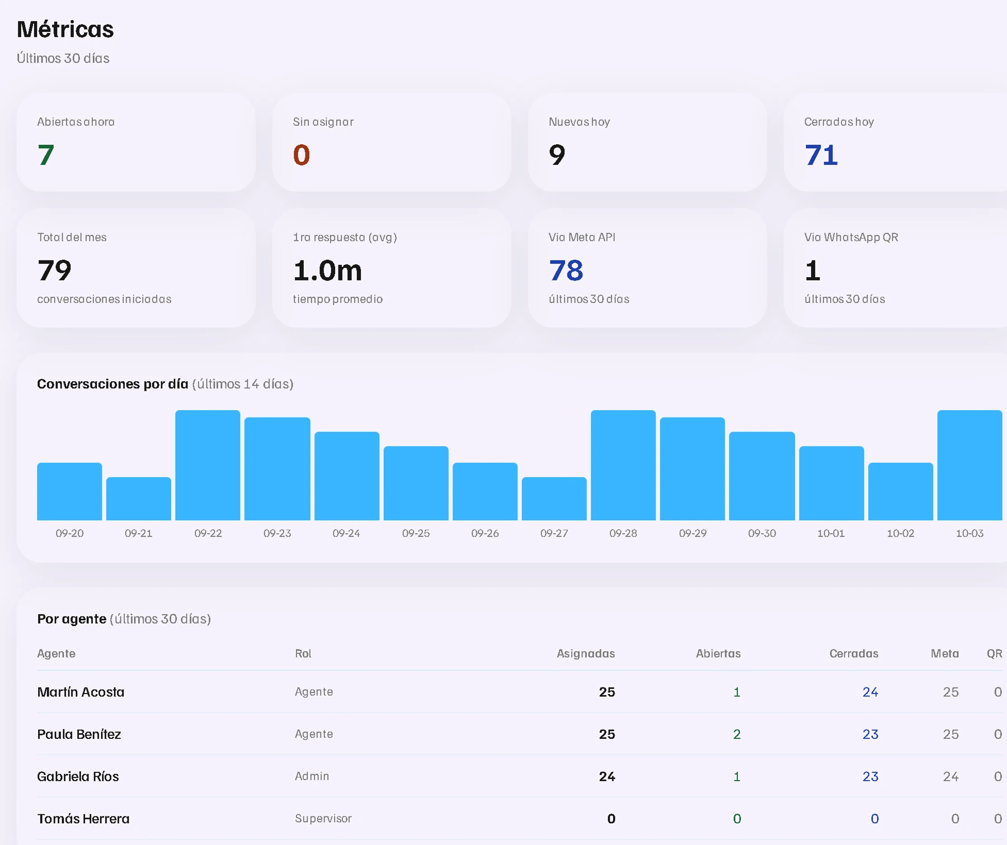The image size is (1007, 845).
Task: Click the Total del mes value 79
Action: 54,270
